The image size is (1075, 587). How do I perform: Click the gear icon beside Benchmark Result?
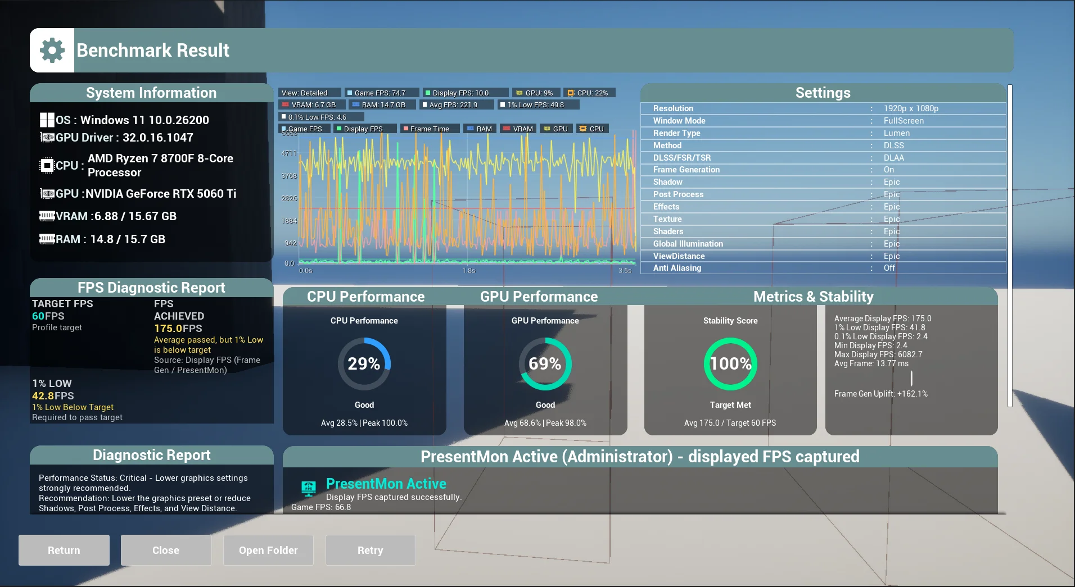pos(52,51)
